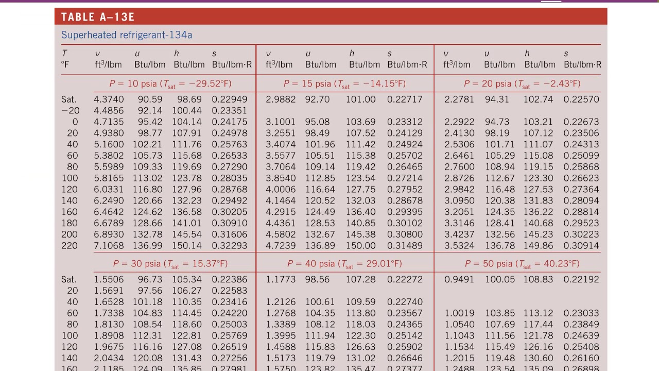The height and width of the screenshot is (371, 659).
Task: Click the specific volume value 5.1600
Action: click(109, 144)
